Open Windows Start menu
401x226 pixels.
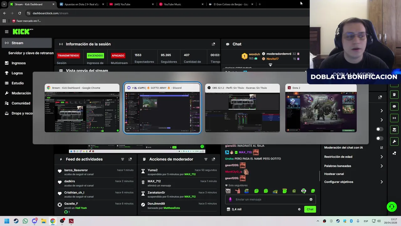tap(7, 221)
